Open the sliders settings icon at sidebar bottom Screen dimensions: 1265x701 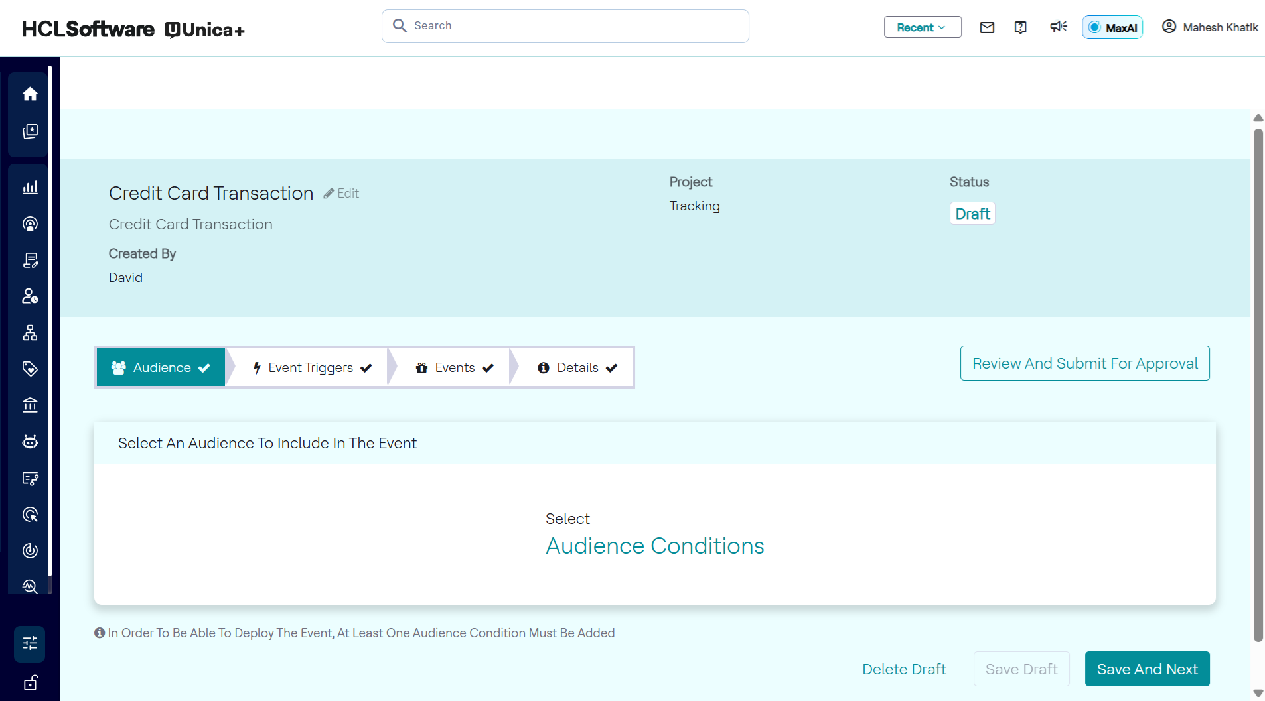tap(30, 643)
